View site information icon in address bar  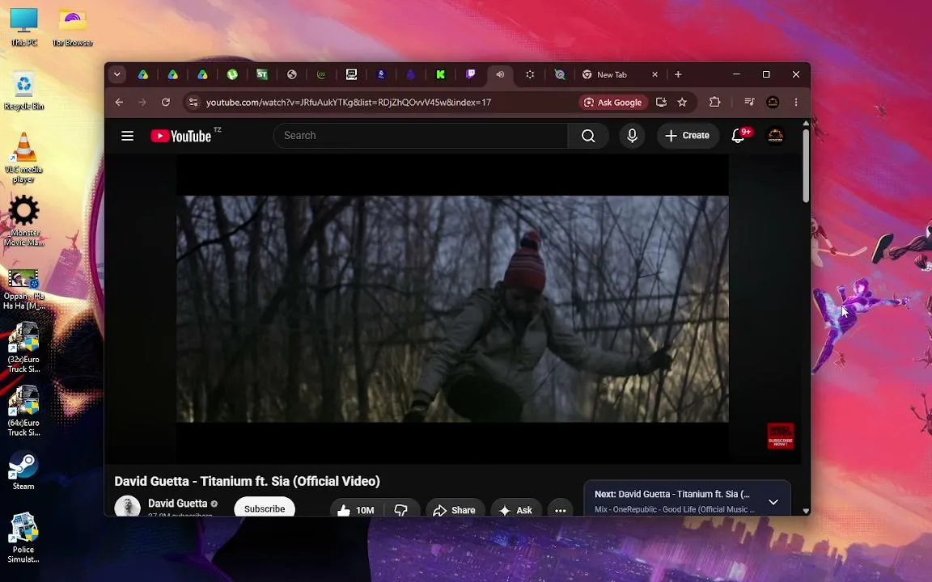[x=193, y=102]
